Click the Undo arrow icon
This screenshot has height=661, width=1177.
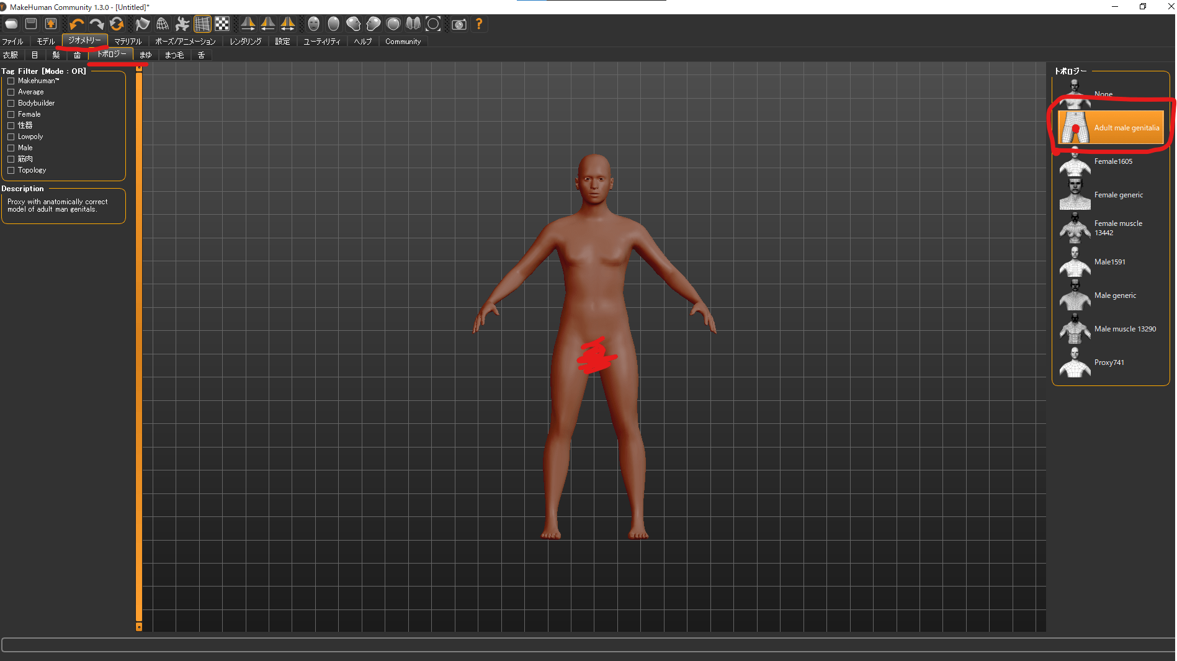tap(76, 24)
